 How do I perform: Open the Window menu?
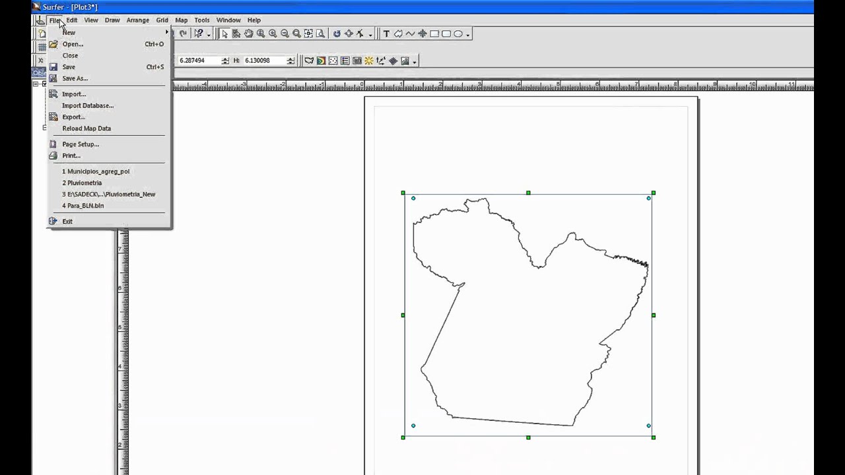point(228,20)
